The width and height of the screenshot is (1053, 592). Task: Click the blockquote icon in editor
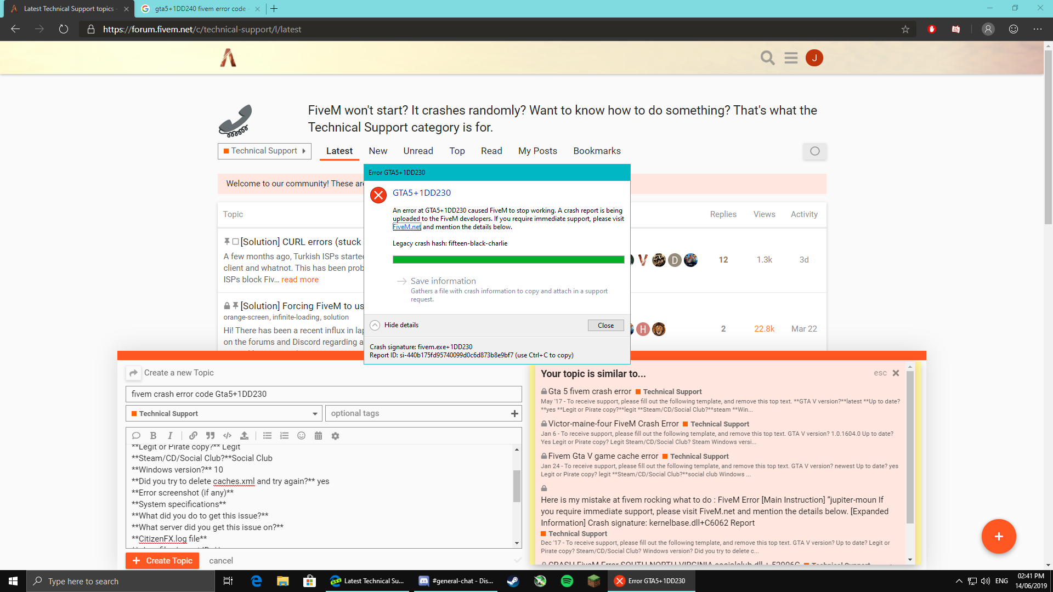(x=210, y=436)
